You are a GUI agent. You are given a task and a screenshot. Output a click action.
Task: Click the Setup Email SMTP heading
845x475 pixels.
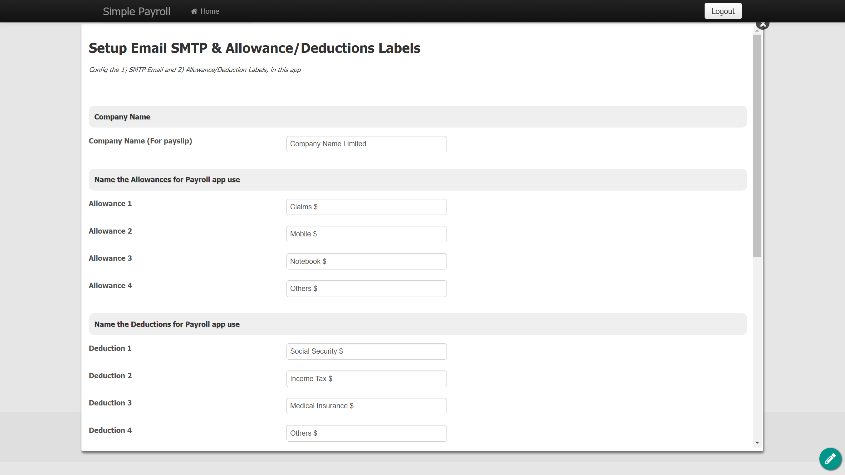point(255,48)
